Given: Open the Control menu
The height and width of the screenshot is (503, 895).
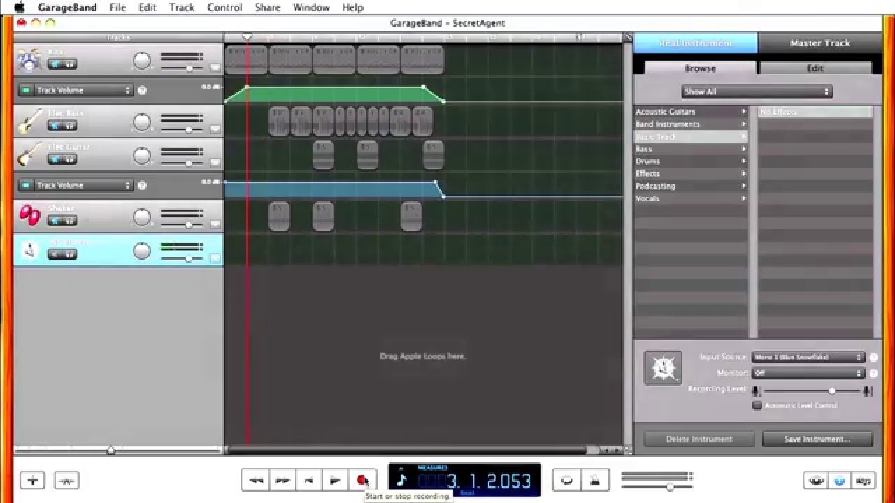Looking at the screenshot, I should (224, 8).
